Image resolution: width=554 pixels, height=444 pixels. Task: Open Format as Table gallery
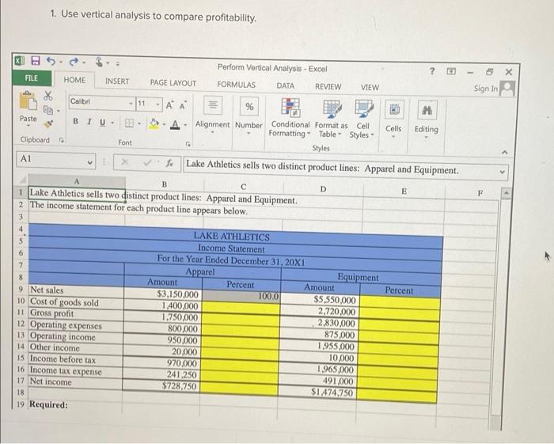[332, 120]
